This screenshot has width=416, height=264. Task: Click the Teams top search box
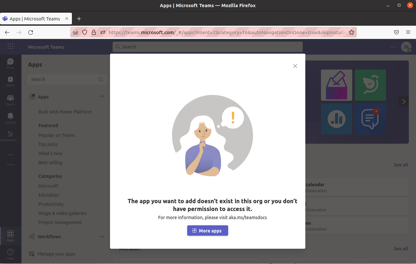pos(208,47)
